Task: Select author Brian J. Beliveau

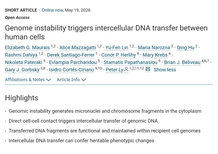Action: pos(182,62)
